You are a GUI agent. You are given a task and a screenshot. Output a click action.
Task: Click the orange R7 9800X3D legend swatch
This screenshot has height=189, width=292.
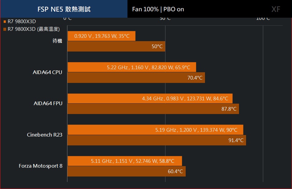pos(5,22)
